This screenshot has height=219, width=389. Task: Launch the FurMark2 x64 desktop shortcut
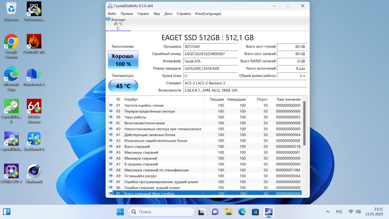point(34,44)
